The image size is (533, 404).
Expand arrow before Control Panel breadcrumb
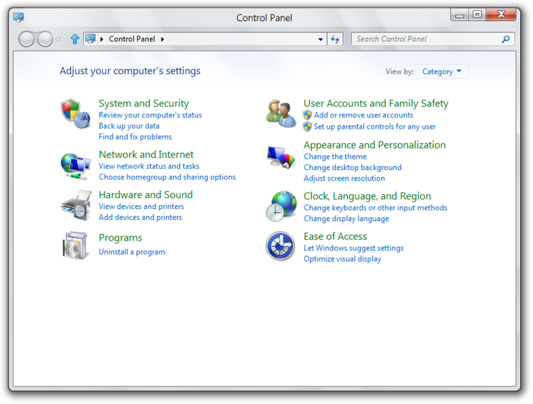[101, 39]
